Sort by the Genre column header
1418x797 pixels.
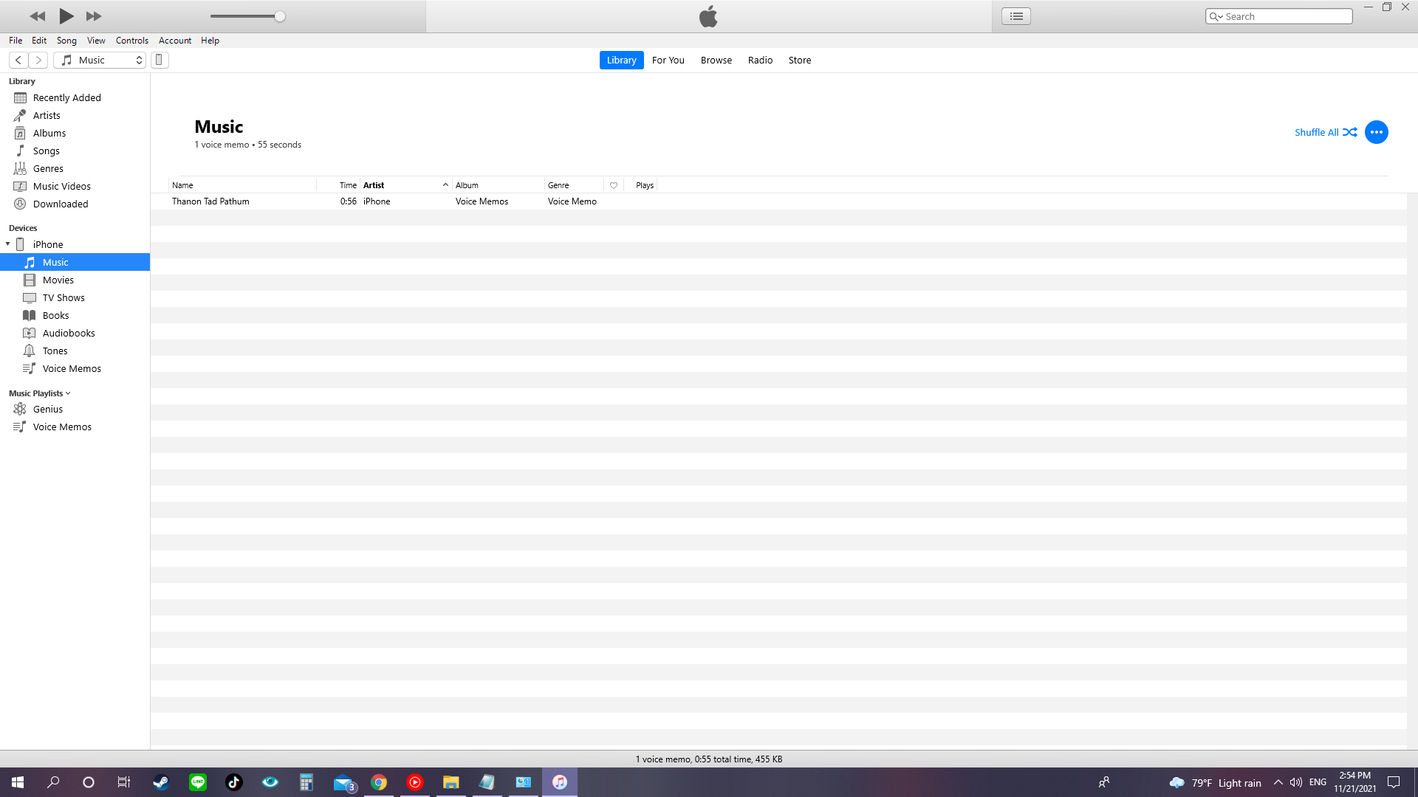pyautogui.click(x=574, y=185)
